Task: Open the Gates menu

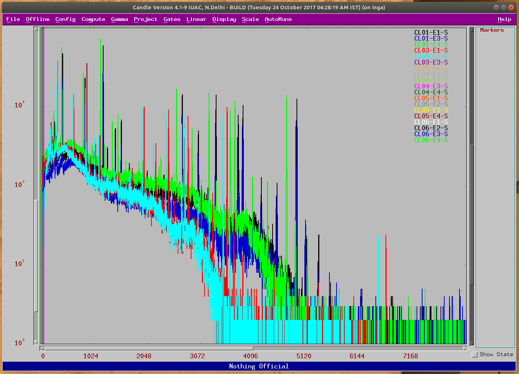Action: (x=172, y=19)
